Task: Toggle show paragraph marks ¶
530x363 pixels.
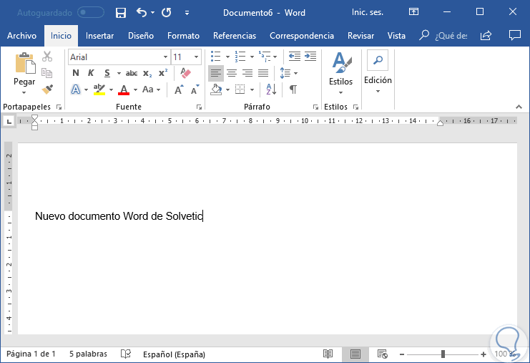Action: (293, 89)
